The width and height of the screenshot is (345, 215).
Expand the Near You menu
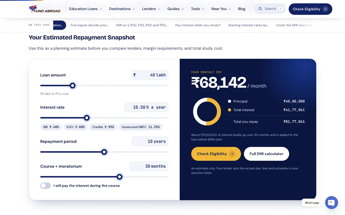click(221, 9)
